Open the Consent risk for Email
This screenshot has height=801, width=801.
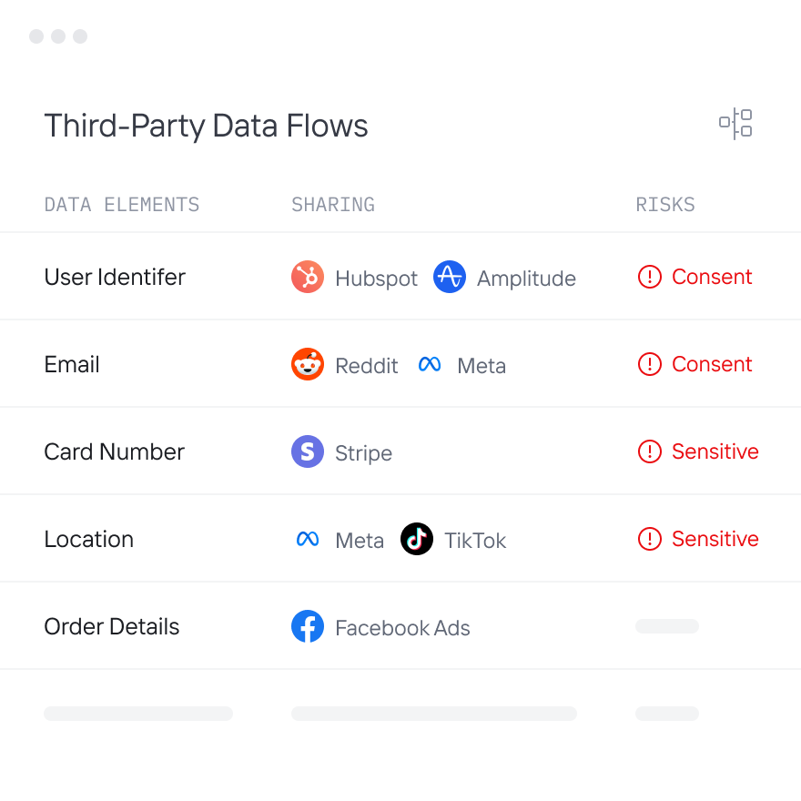click(x=712, y=365)
